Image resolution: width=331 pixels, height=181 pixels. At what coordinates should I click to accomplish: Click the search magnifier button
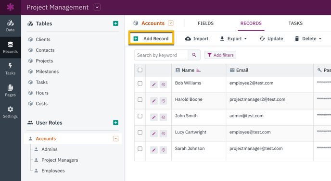pyautogui.click(x=194, y=55)
